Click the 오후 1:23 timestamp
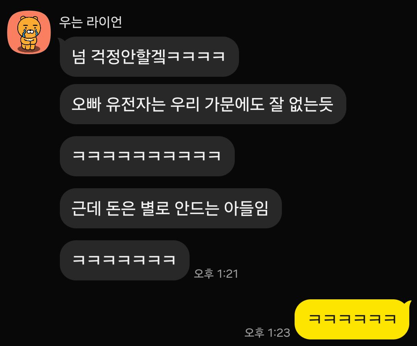The width and height of the screenshot is (417, 346). pyautogui.click(x=267, y=332)
